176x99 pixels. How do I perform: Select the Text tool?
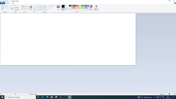[x=27, y=6]
